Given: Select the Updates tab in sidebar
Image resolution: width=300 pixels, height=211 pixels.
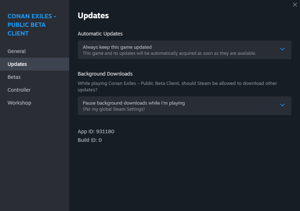Looking at the screenshot, I should 17,64.
